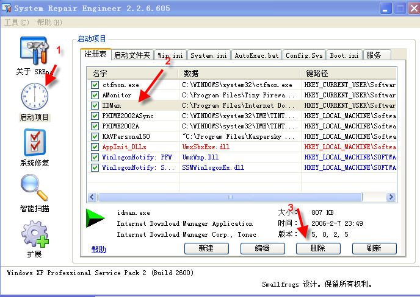
Task: Uncheck the AMonitor startup entry
Action: [x=95, y=95]
